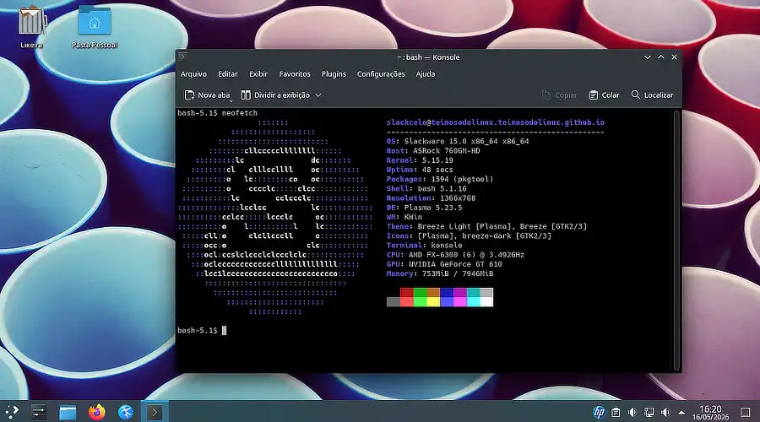Click the Localizar search button

tap(652, 95)
